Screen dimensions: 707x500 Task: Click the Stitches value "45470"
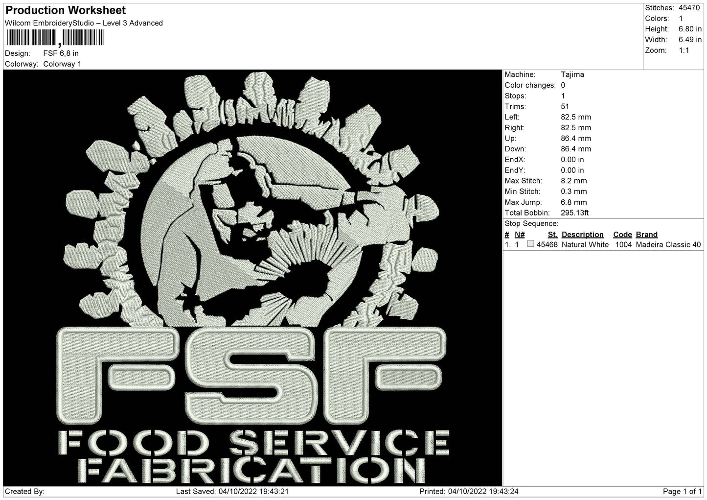click(x=689, y=8)
